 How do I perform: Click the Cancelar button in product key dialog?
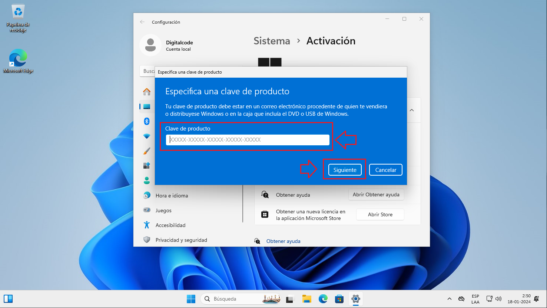(x=386, y=170)
